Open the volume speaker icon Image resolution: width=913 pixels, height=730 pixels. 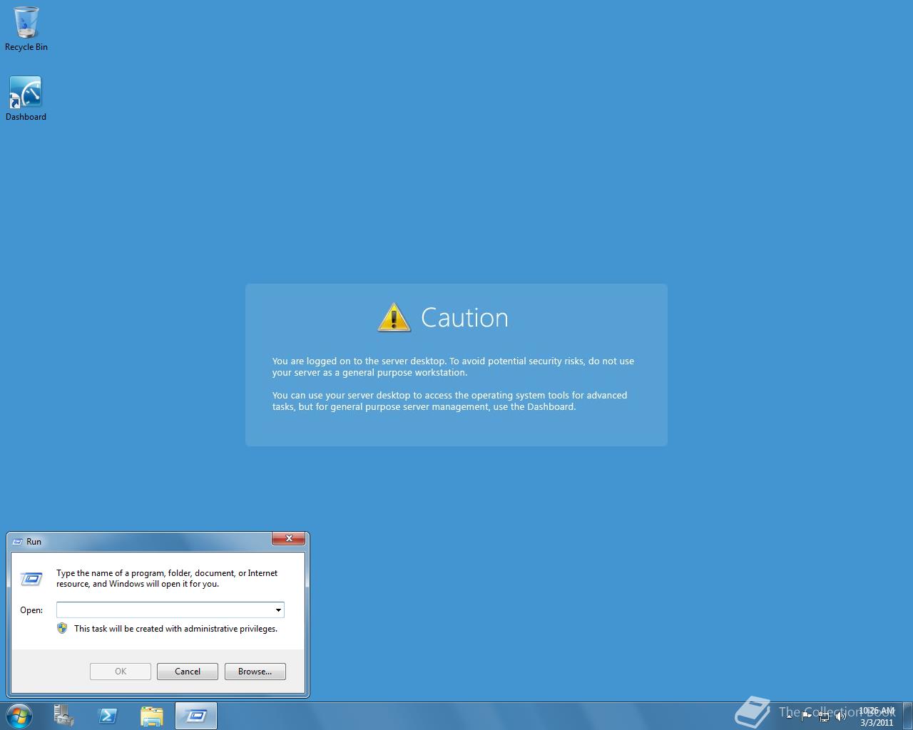(840, 716)
